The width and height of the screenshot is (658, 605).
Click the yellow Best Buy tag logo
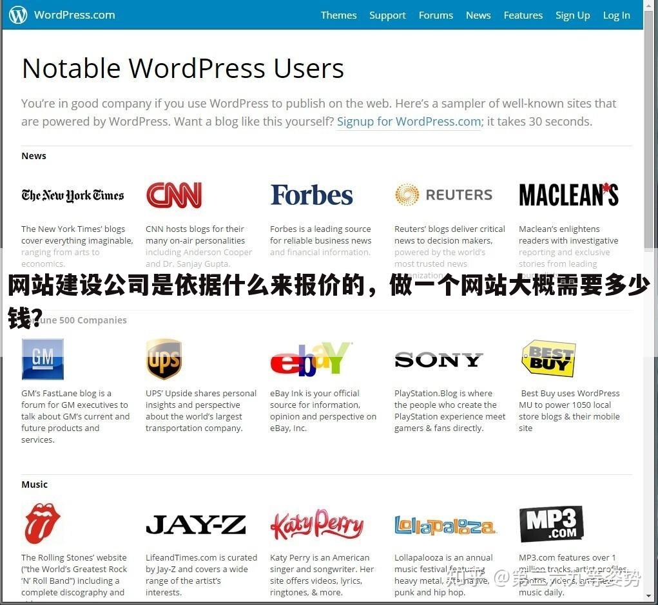[x=548, y=358]
